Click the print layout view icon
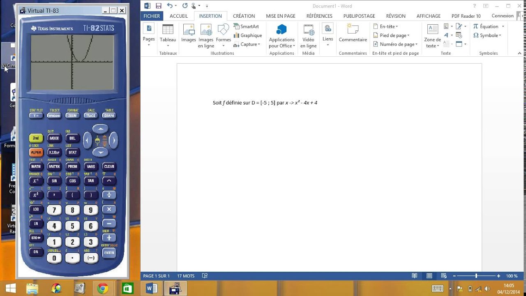 (429, 276)
